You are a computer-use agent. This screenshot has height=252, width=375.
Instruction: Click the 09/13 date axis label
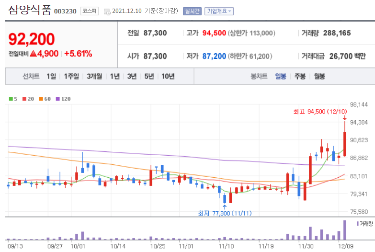(x=15, y=246)
